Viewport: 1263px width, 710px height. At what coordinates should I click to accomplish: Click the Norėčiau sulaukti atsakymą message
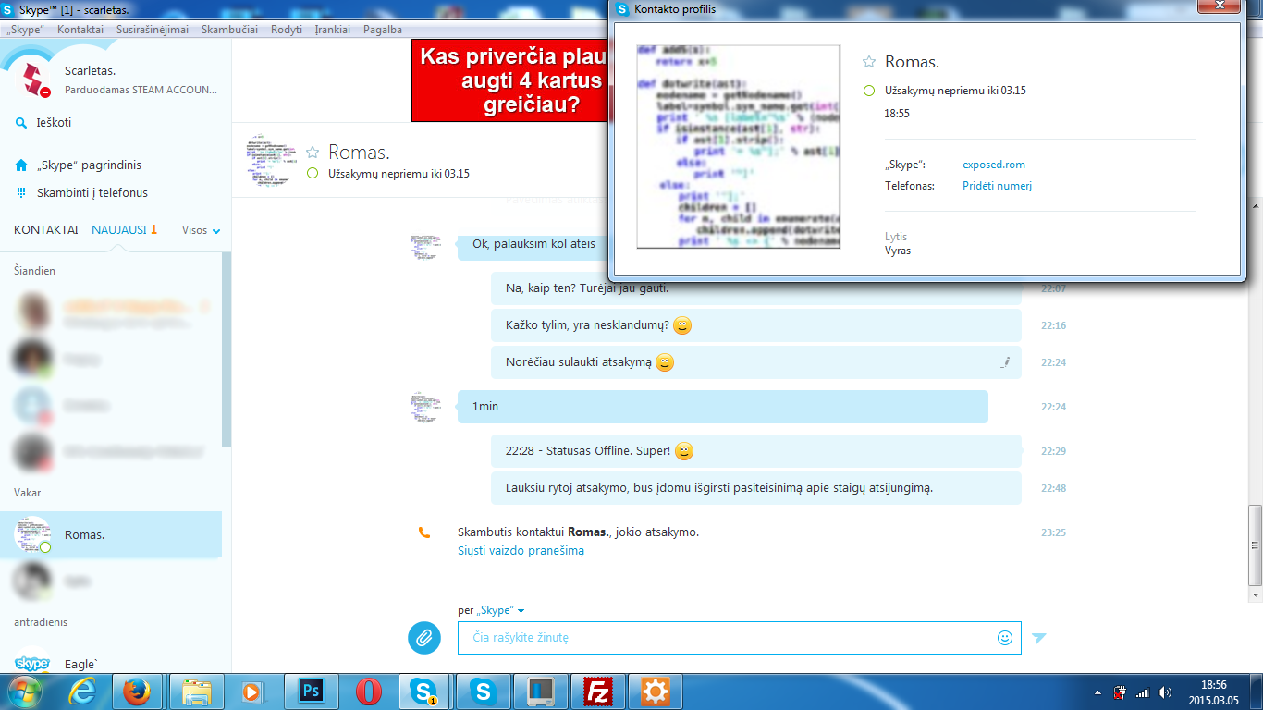756,362
